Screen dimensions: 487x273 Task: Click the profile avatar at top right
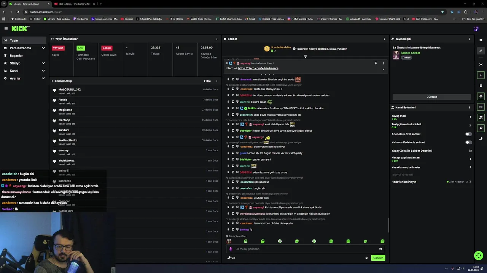tap(477, 29)
